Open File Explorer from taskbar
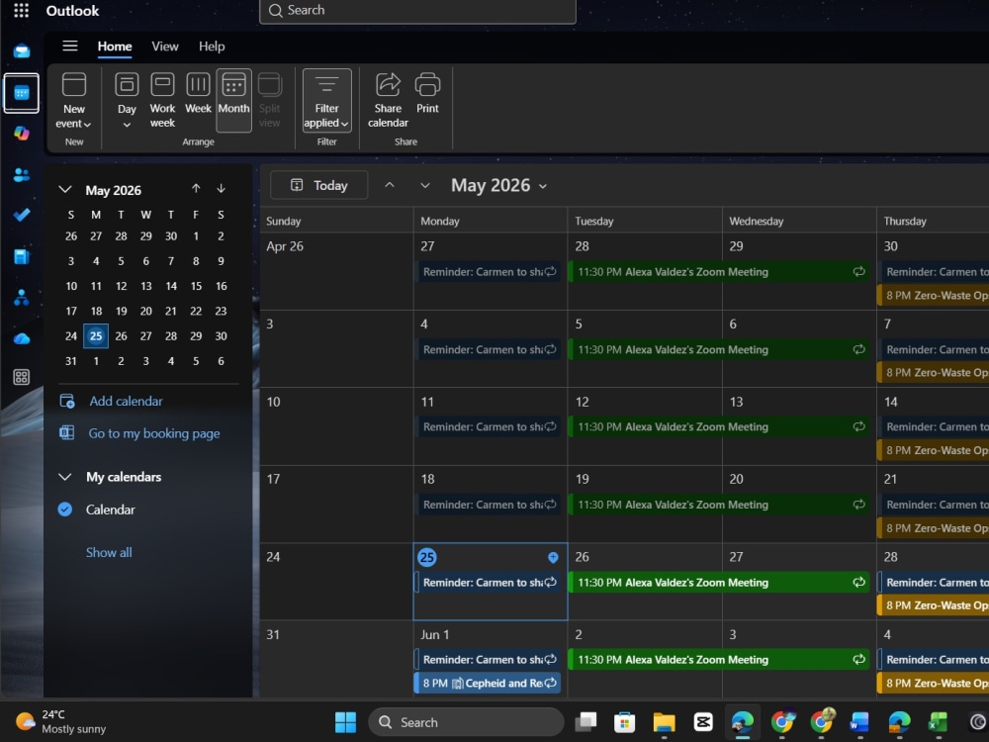This screenshot has height=742, width=989. click(664, 722)
